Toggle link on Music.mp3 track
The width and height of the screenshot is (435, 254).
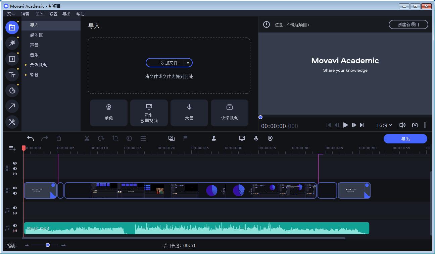click(15, 231)
